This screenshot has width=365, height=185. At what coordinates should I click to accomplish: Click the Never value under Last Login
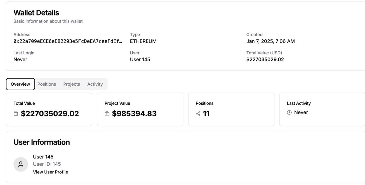point(20,60)
